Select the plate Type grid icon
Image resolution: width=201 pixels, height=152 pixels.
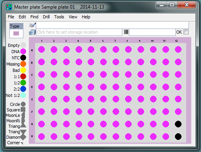(x=16, y=34)
